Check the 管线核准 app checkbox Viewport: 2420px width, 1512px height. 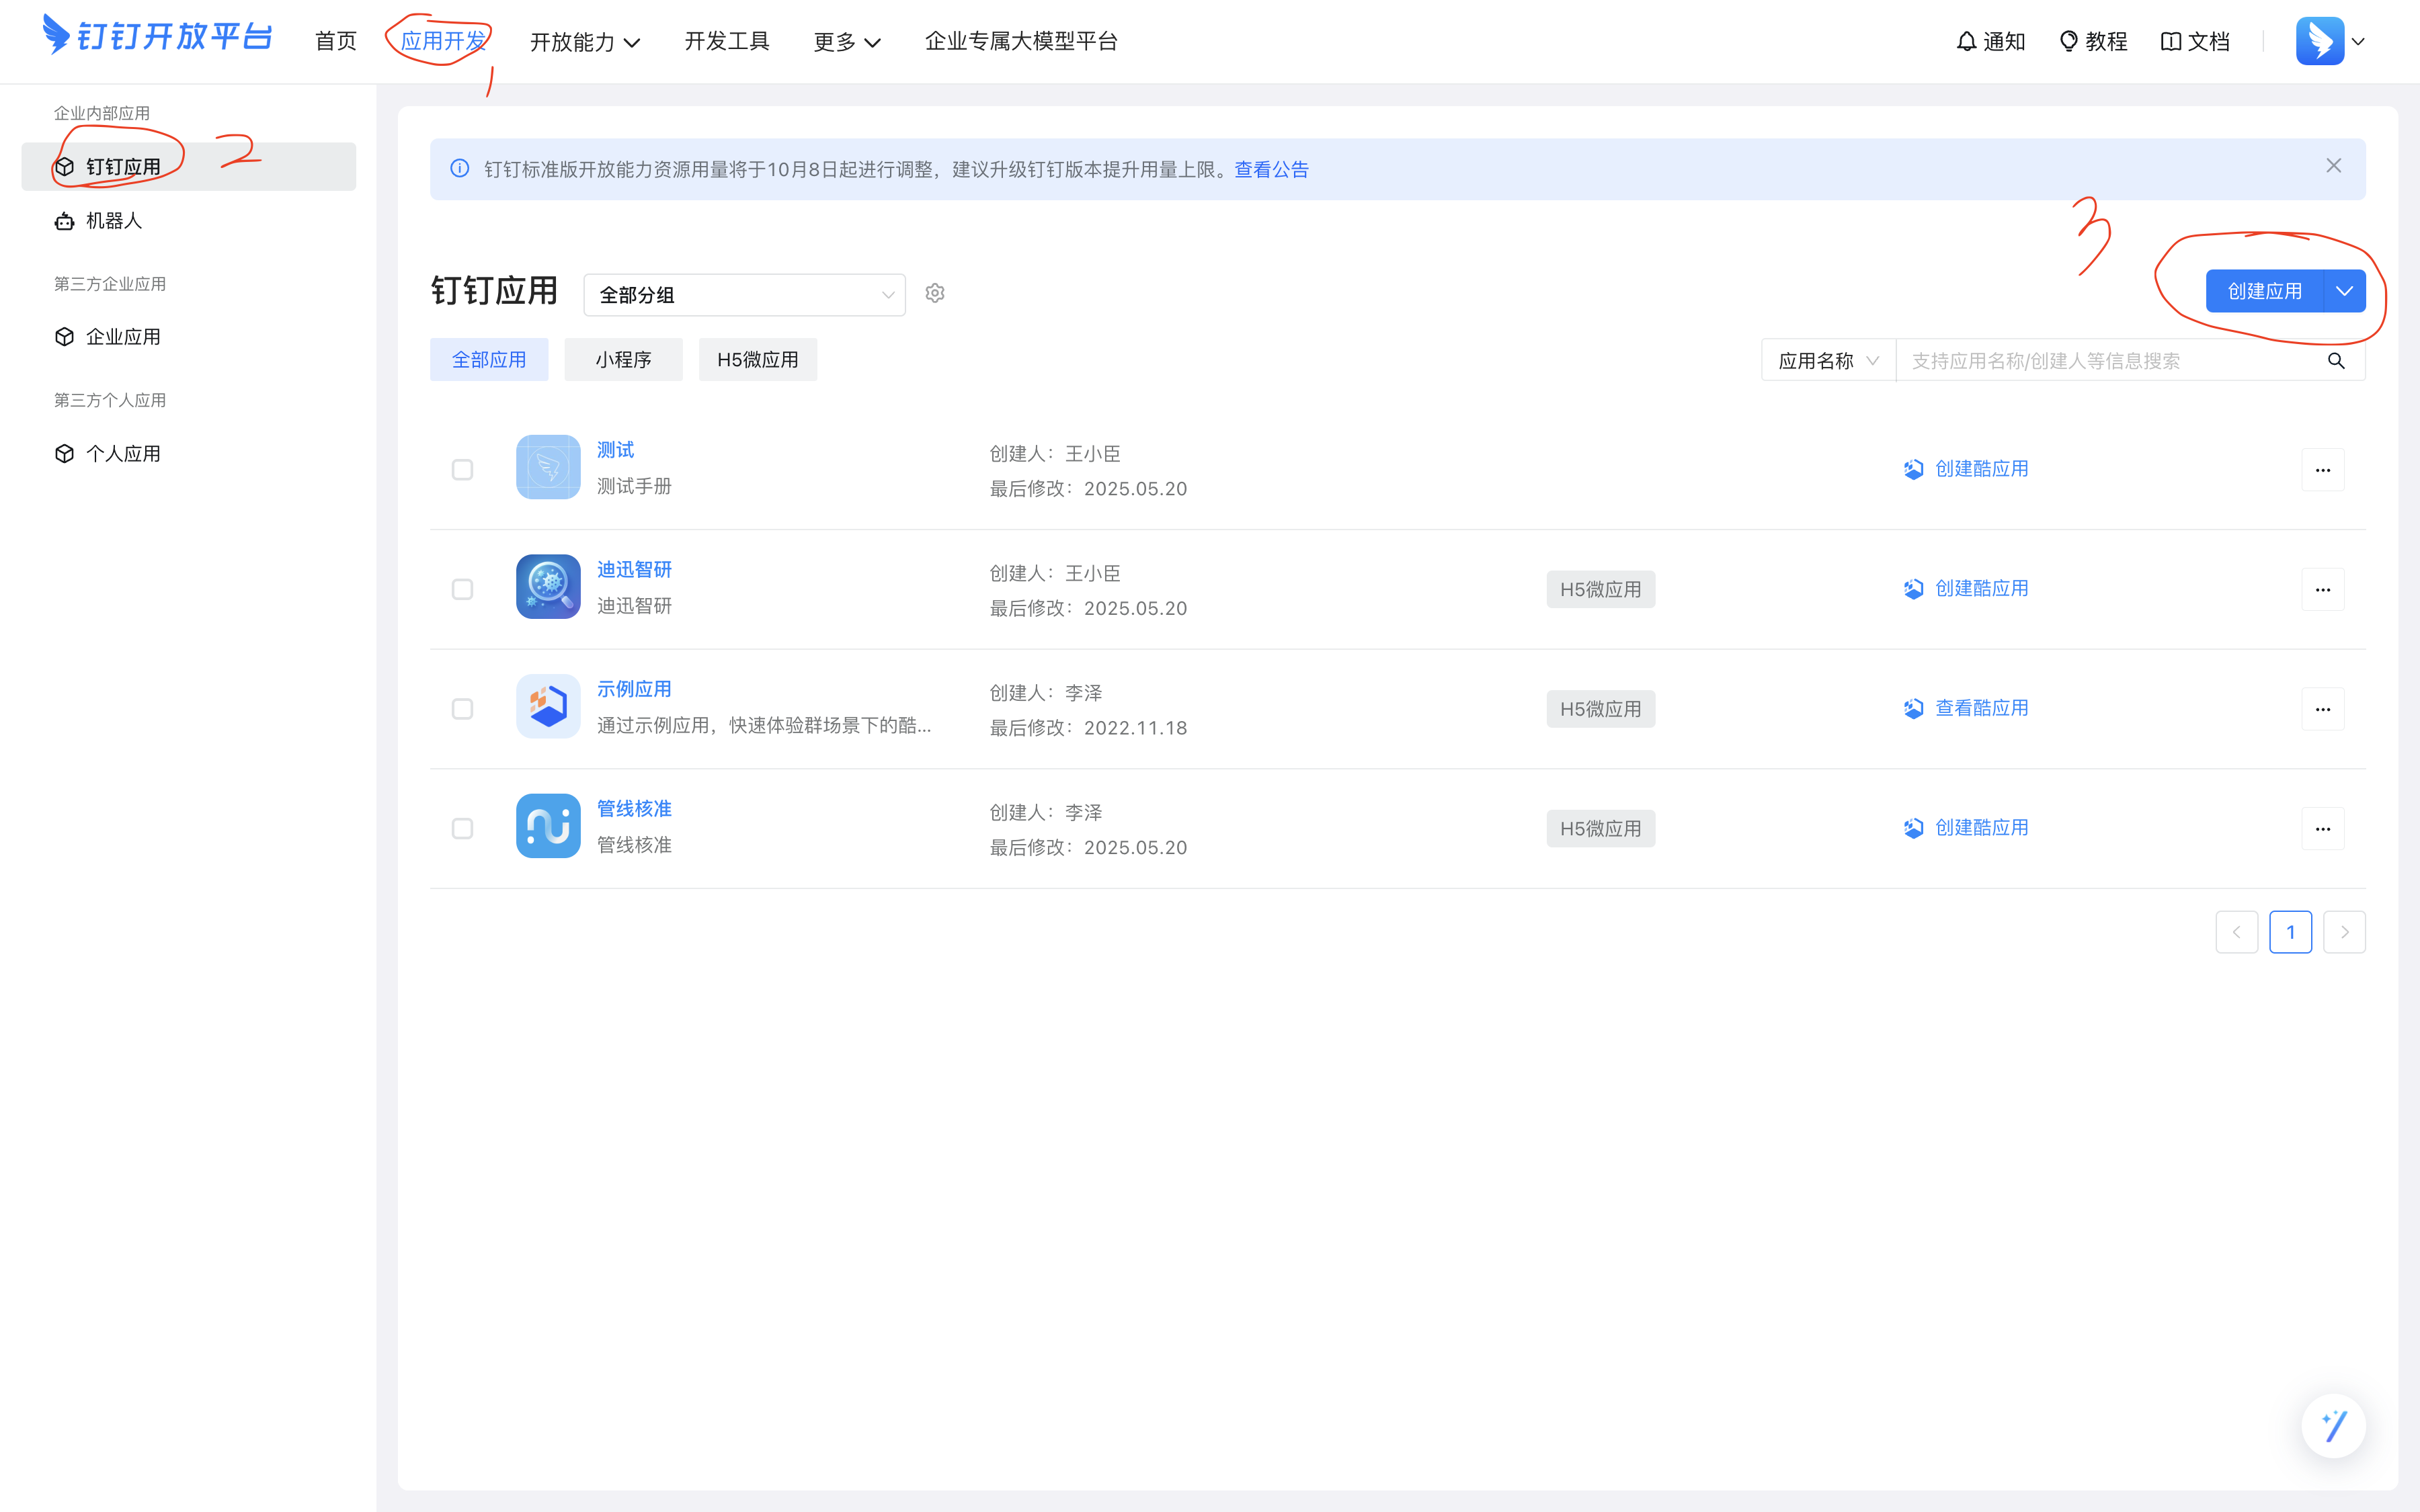coord(462,829)
